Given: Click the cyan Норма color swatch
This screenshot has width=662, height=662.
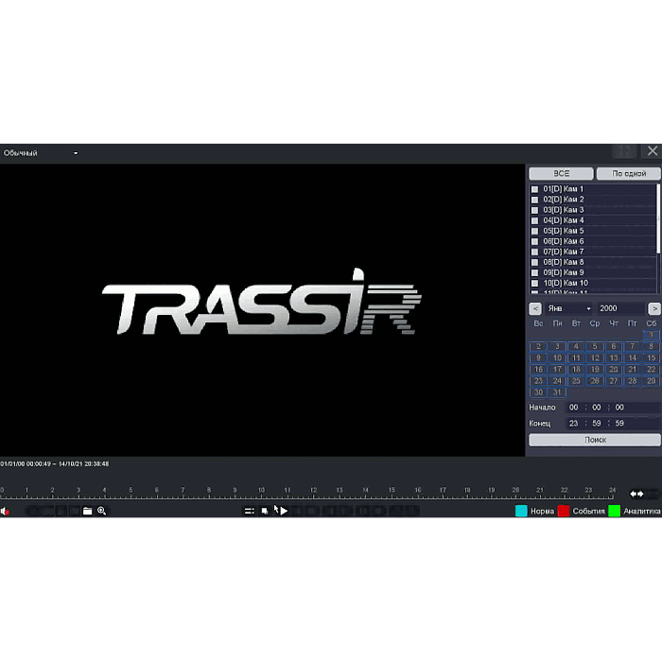Looking at the screenshot, I should [521, 511].
